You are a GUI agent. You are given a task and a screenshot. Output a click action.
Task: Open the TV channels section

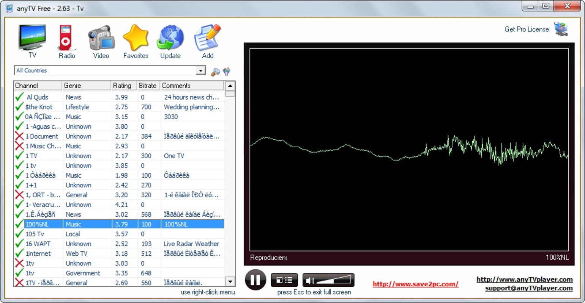coord(32,41)
